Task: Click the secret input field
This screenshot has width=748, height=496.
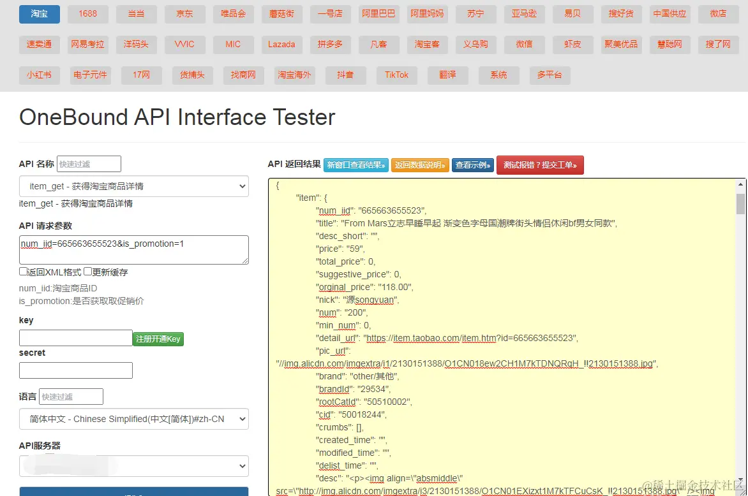Action: (75, 370)
